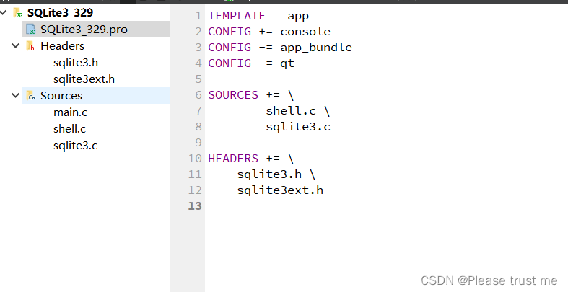This screenshot has height=292, width=568.
Task: Open shell.c in the project tree
Action: [x=69, y=129]
